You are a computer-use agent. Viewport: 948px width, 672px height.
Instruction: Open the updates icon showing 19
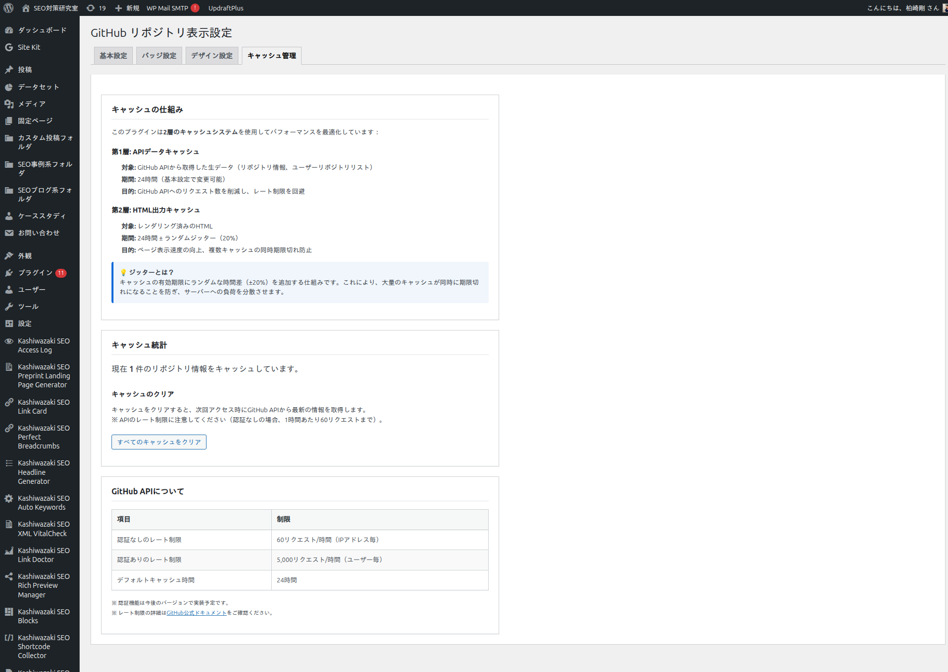tap(91, 8)
